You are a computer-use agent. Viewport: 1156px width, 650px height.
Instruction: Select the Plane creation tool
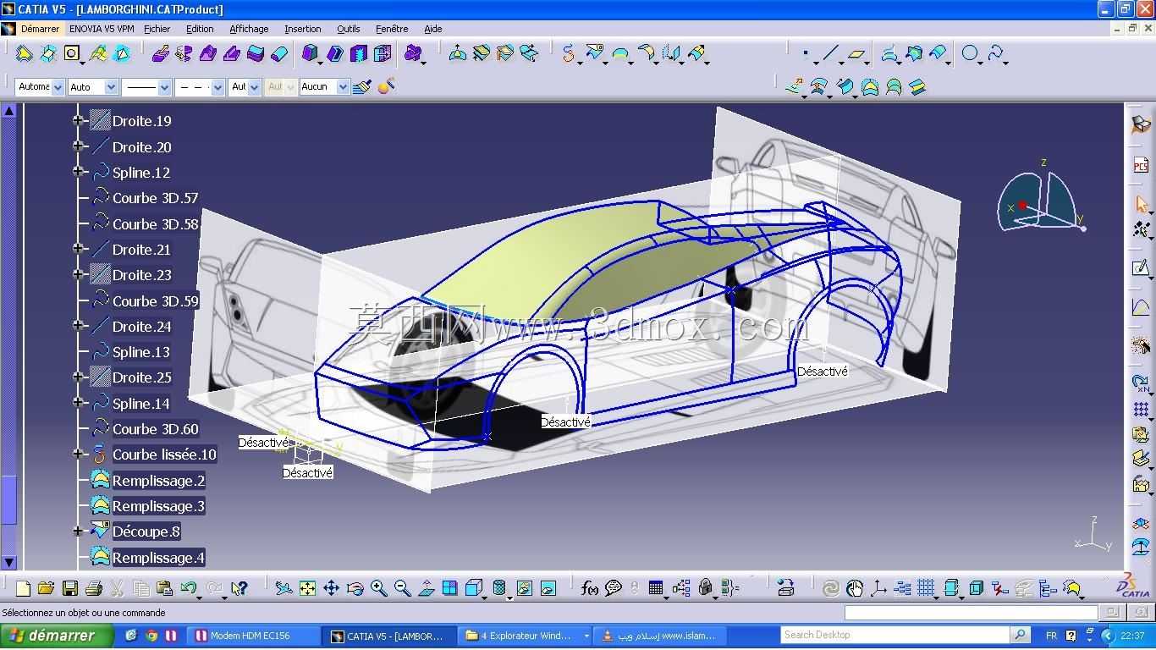856,55
